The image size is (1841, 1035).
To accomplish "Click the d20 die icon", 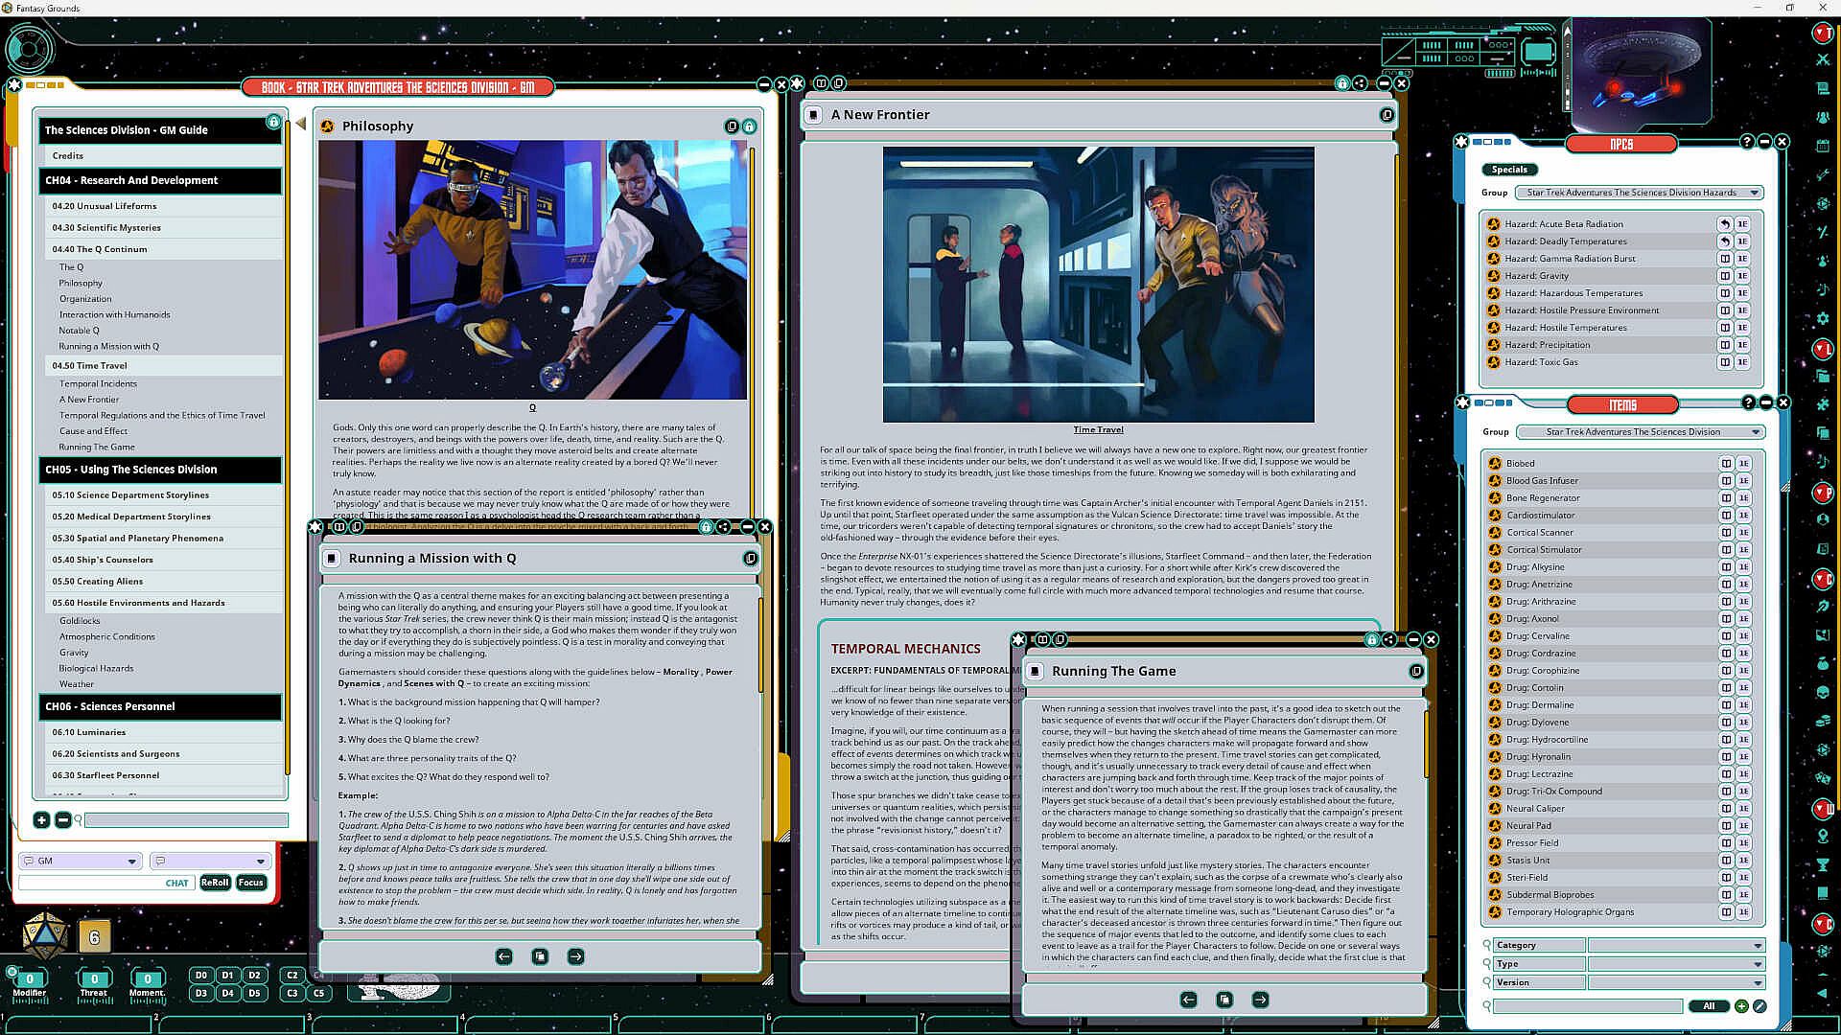I will (44, 936).
